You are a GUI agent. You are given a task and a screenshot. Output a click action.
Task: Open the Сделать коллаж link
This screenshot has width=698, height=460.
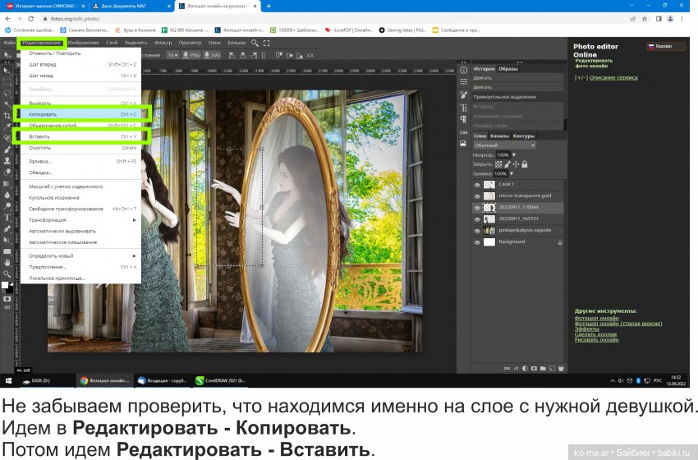(x=595, y=334)
